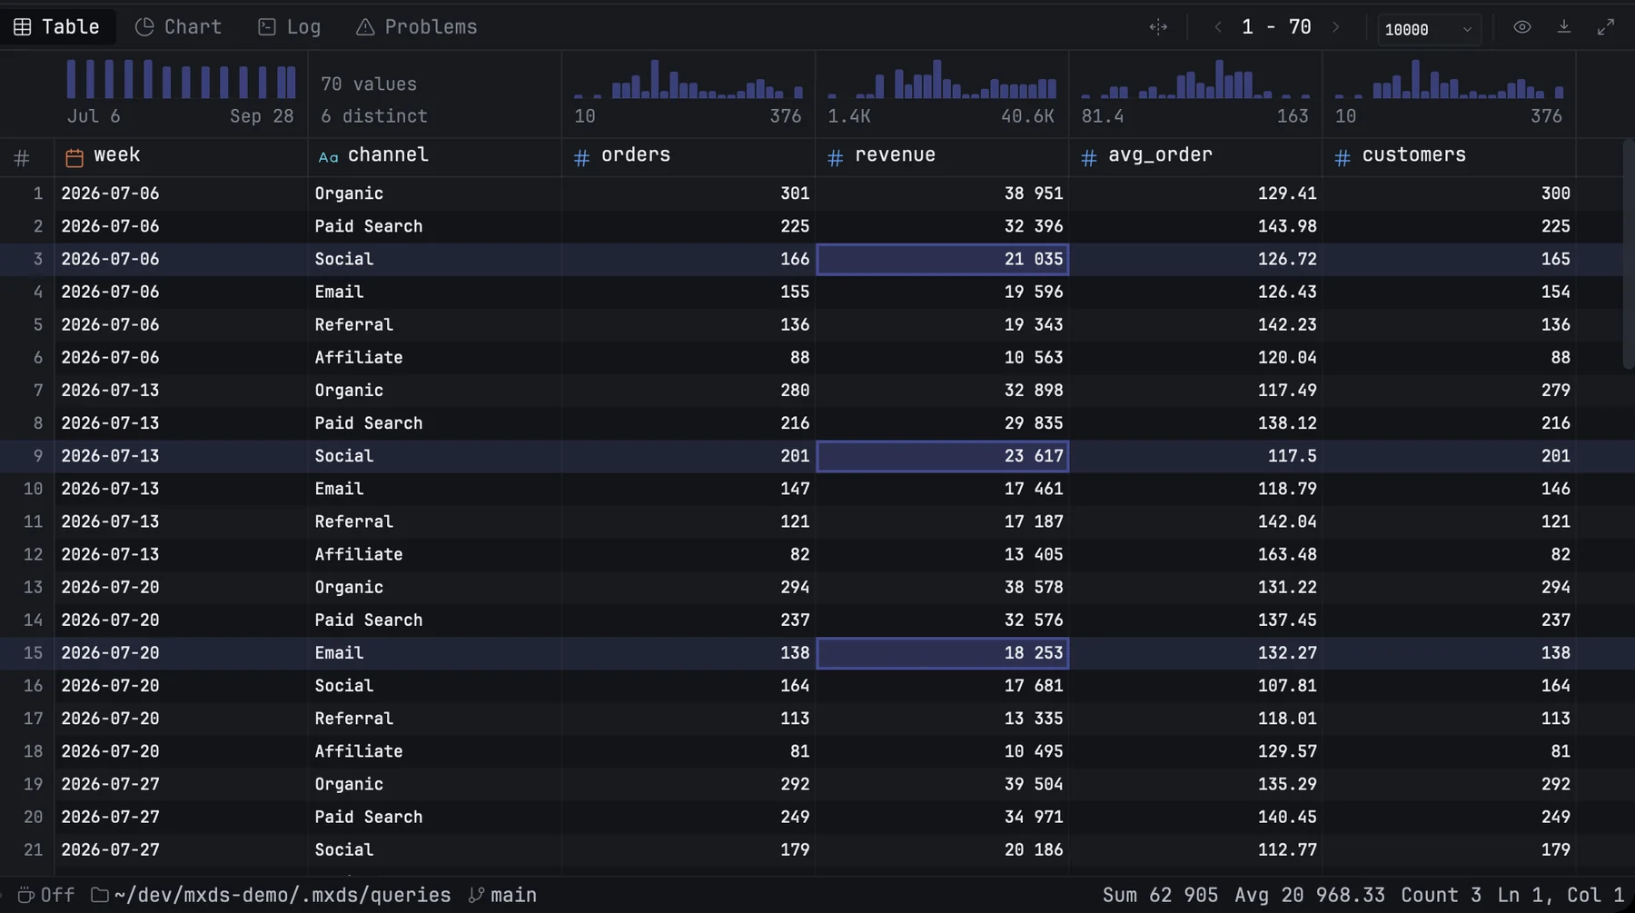The image size is (1635, 913).
Task: Click the revenue column header
Action: (x=942, y=156)
